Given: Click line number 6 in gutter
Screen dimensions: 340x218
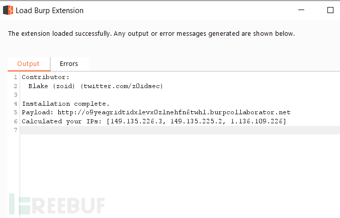Looking at the screenshot, I should pyautogui.click(x=16, y=121).
